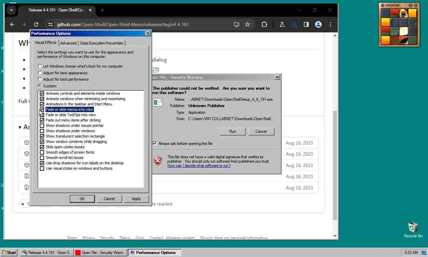Select Adjust for best performance
428x257 pixels.
click(40, 79)
